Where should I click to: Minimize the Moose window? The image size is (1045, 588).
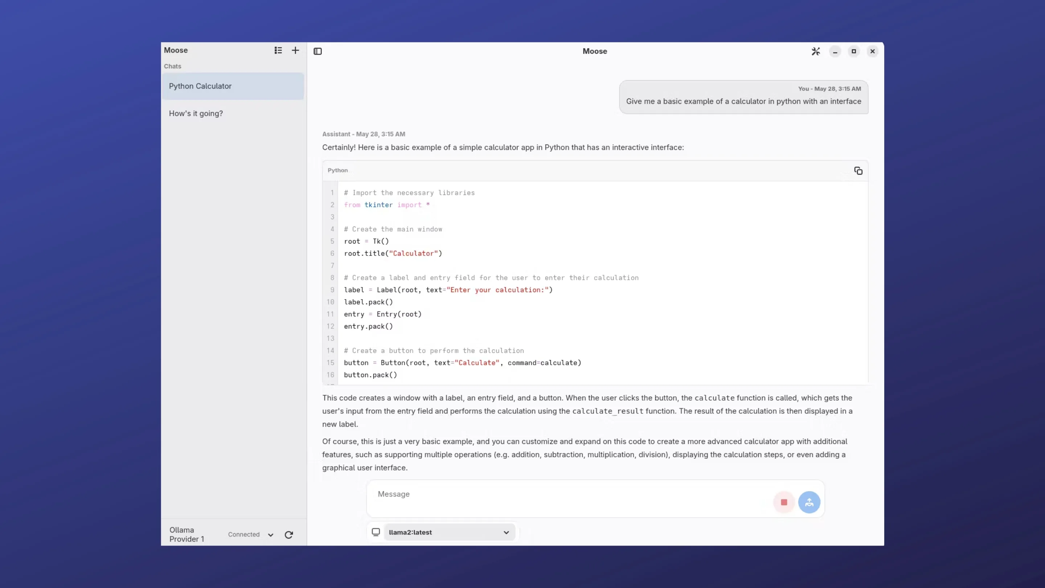(x=835, y=52)
